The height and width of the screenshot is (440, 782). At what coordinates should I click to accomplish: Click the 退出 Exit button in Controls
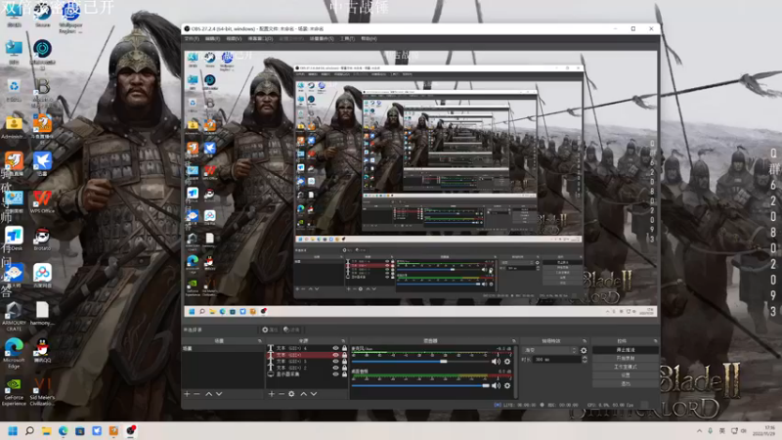tap(625, 384)
